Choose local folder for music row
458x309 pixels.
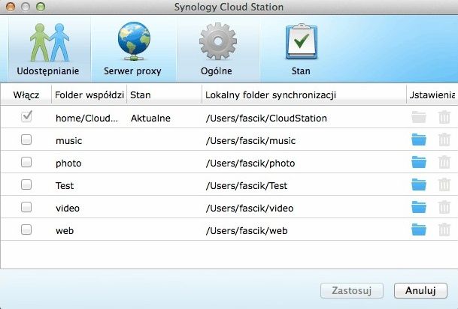(419, 139)
